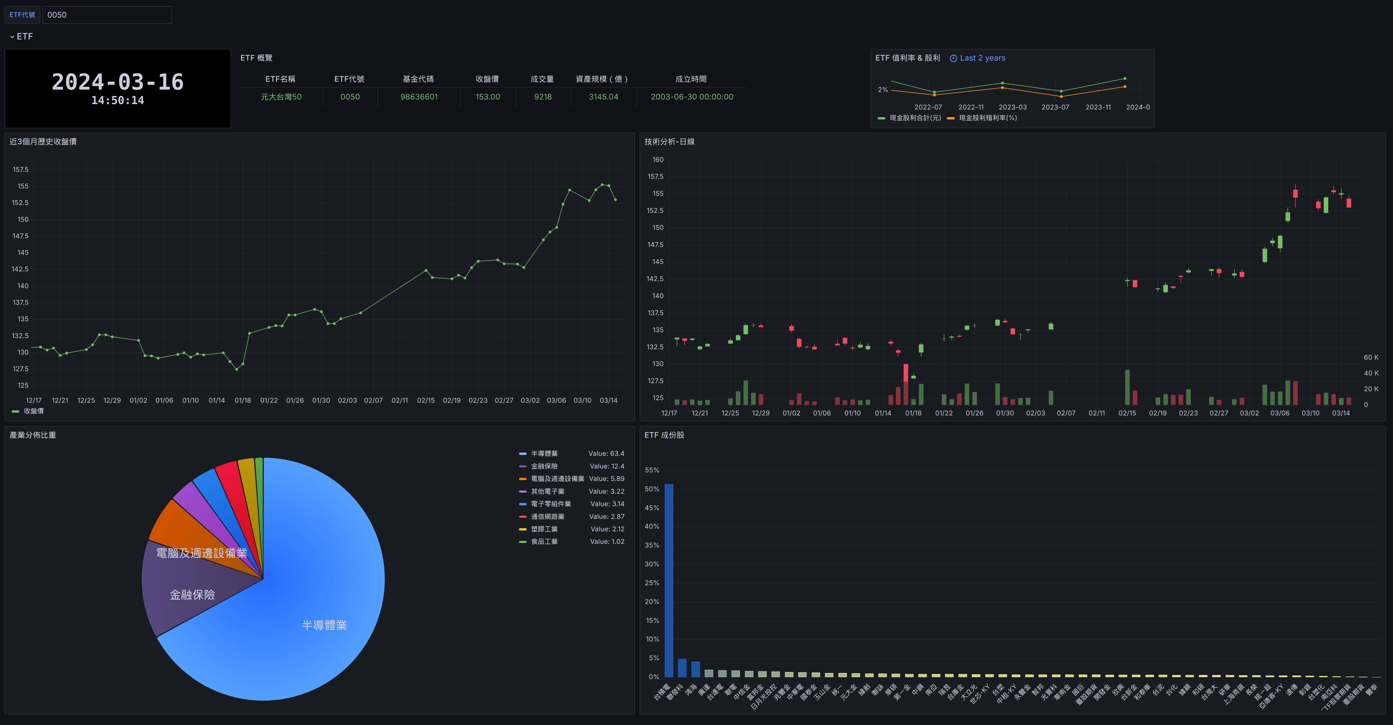Click the 食品工業 green legend marker
1393x725 pixels.
tap(522, 542)
